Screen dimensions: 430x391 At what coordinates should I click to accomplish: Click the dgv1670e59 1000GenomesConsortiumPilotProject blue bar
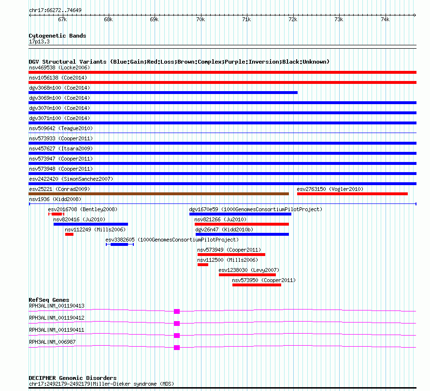click(x=240, y=214)
